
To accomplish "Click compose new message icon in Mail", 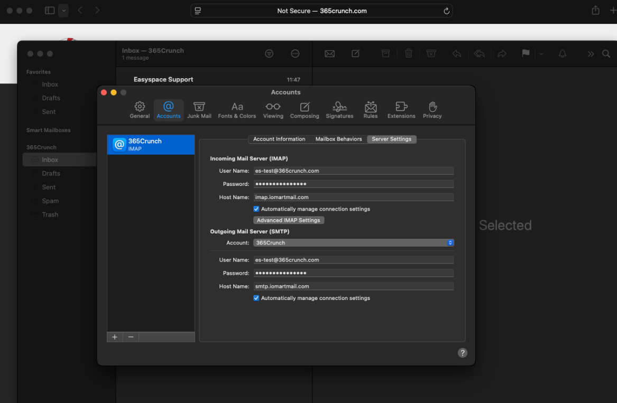I will 356,53.
